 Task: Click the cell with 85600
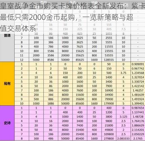[80, 103]
